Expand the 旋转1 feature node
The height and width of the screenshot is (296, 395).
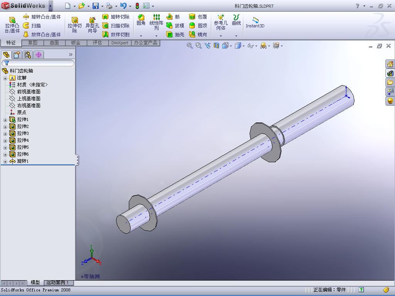[x=5, y=161]
